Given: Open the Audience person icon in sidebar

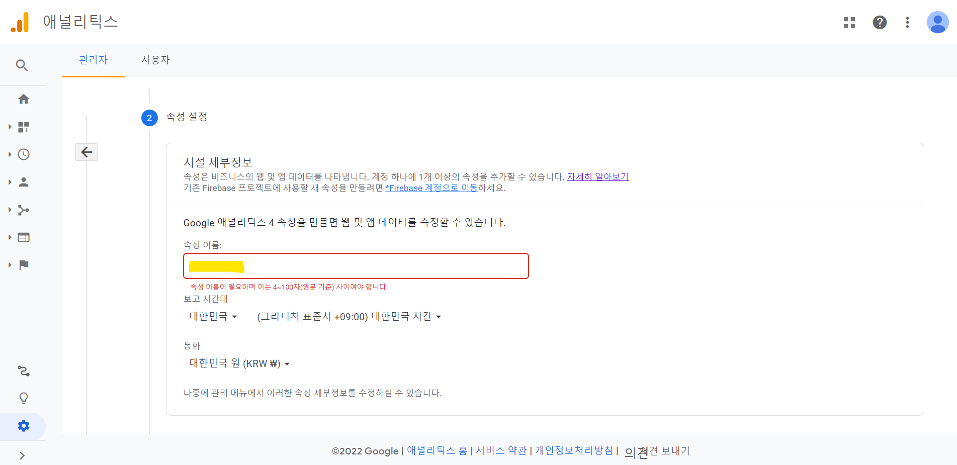Looking at the screenshot, I should point(24,182).
